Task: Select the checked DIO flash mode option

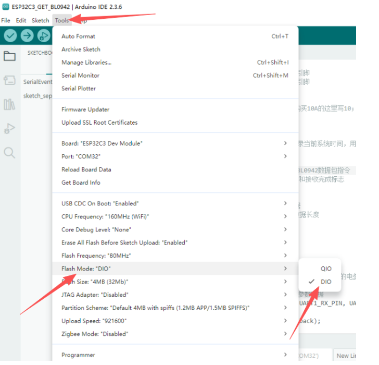Action: (320, 282)
